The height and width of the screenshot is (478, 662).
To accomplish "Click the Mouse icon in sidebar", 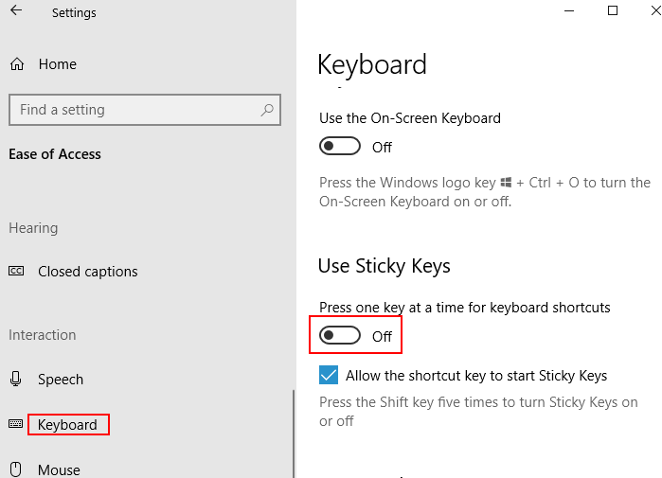I will click(x=16, y=469).
